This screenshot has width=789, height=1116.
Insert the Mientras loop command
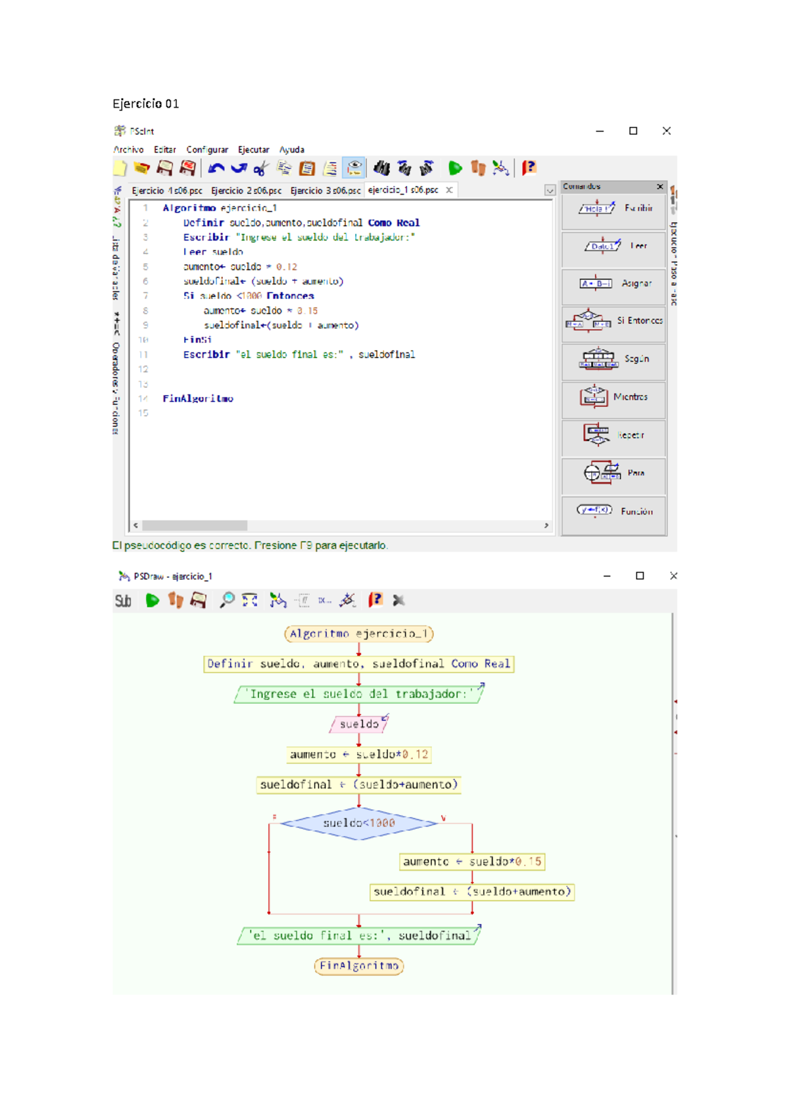coord(613,397)
